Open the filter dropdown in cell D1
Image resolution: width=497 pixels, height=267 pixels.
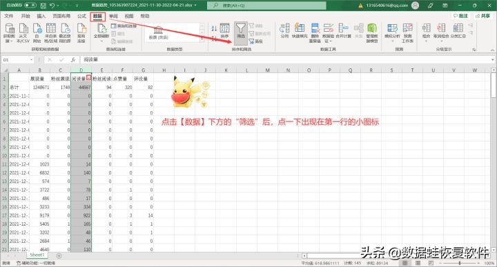coord(89,77)
